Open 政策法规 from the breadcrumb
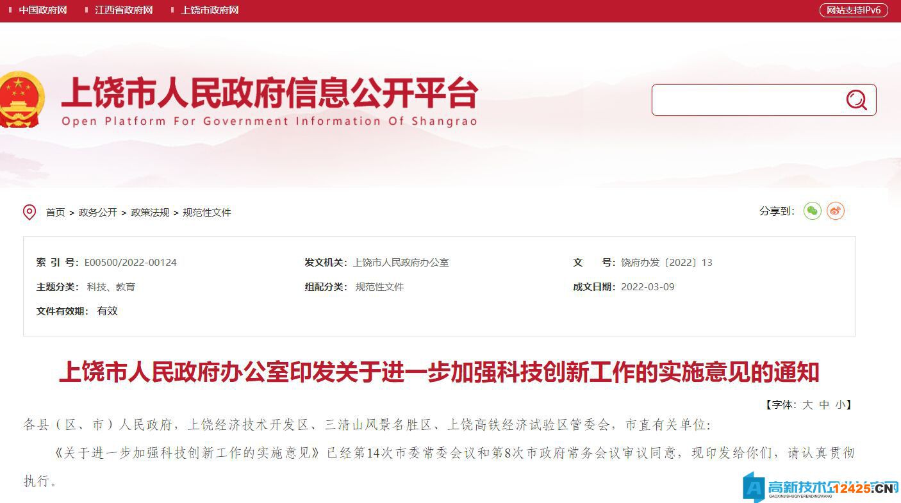 tap(149, 212)
